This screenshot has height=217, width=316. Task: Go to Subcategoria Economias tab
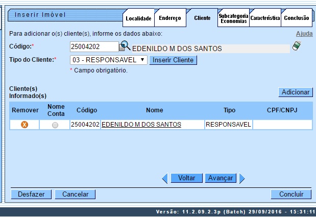pos(233,18)
